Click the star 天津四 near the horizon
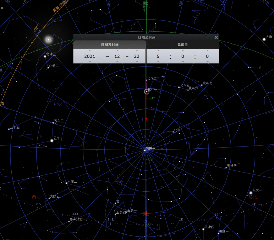 click(x=203, y=229)
